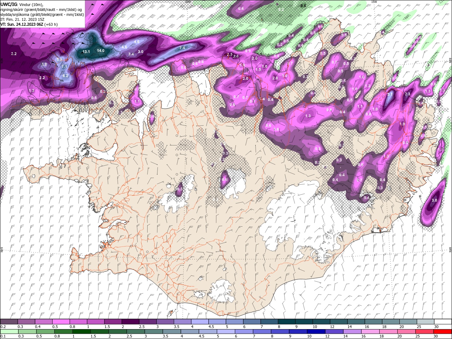Click the darkest green swatch at rain scale 1
Image resolution: width=452 pixels, height=339 pixels.
point(82,332)
